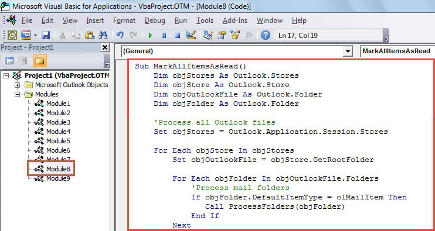Open the Object Browser icon

click(235, 35)
